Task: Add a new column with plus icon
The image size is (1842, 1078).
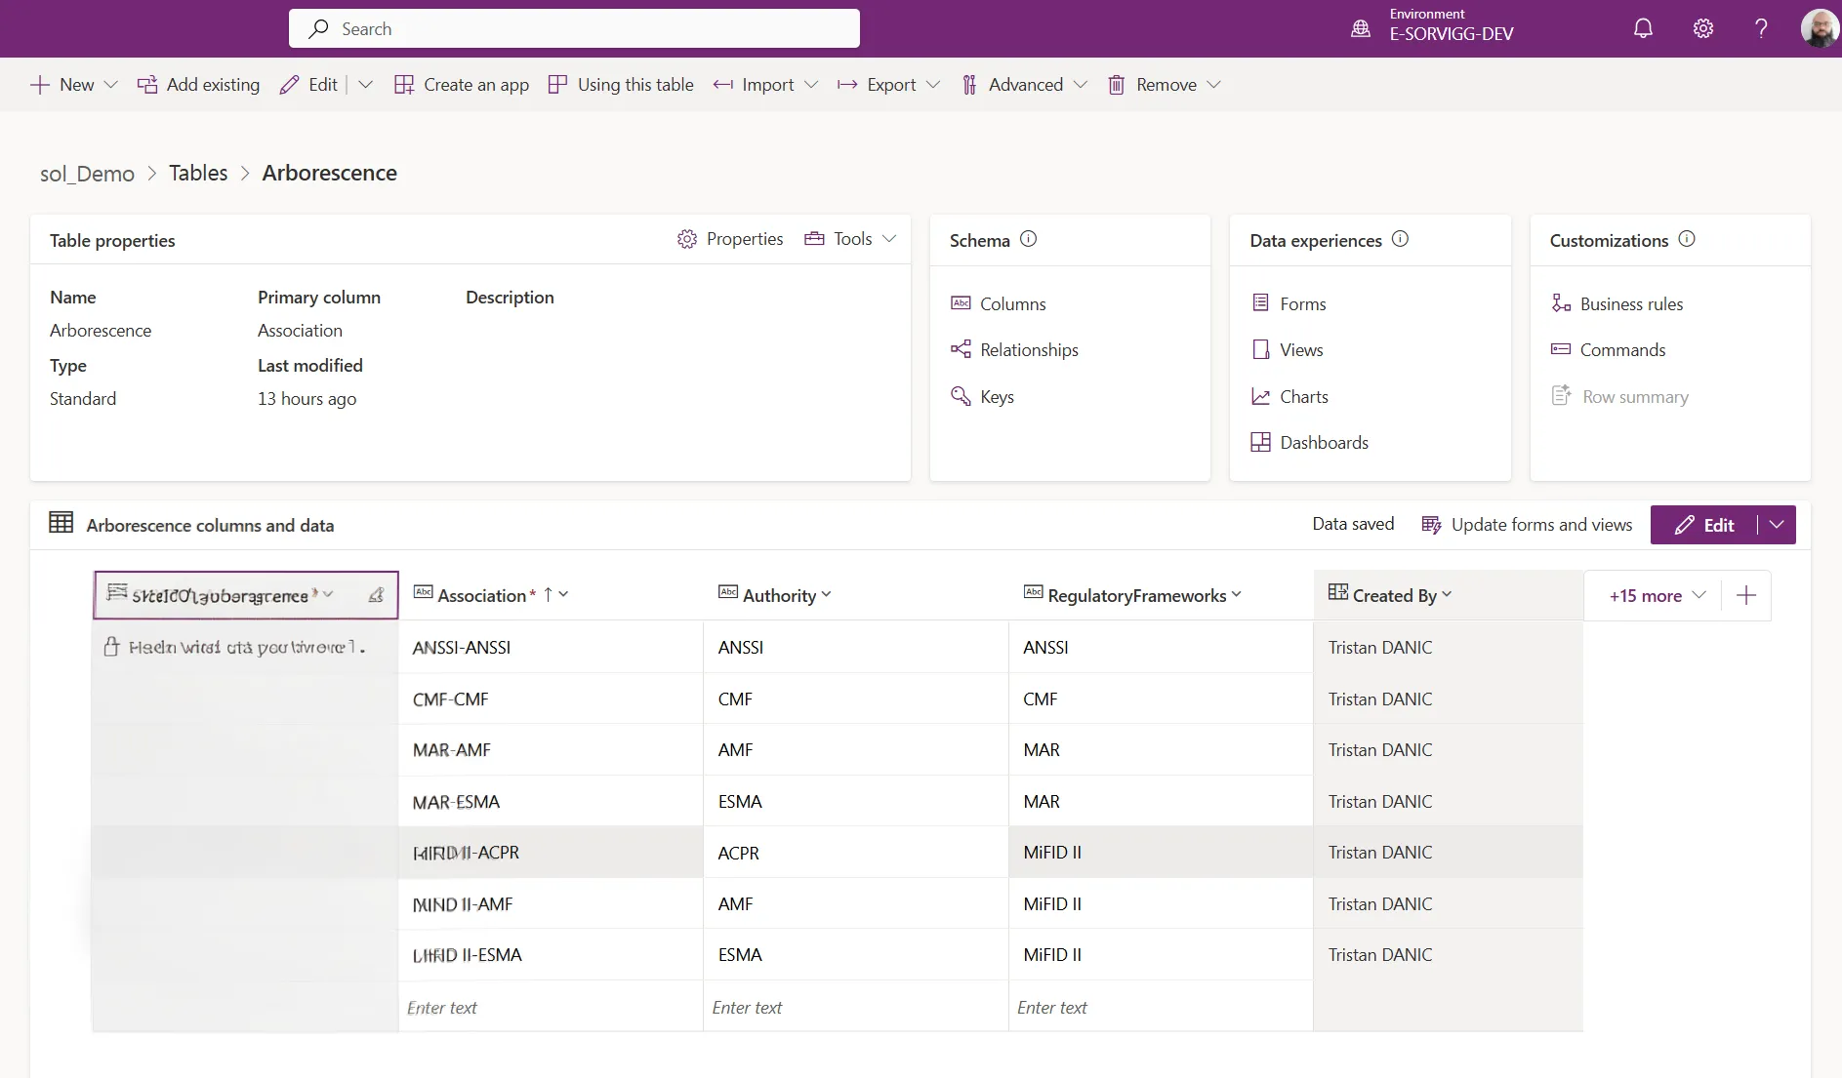Action: 1746,595
